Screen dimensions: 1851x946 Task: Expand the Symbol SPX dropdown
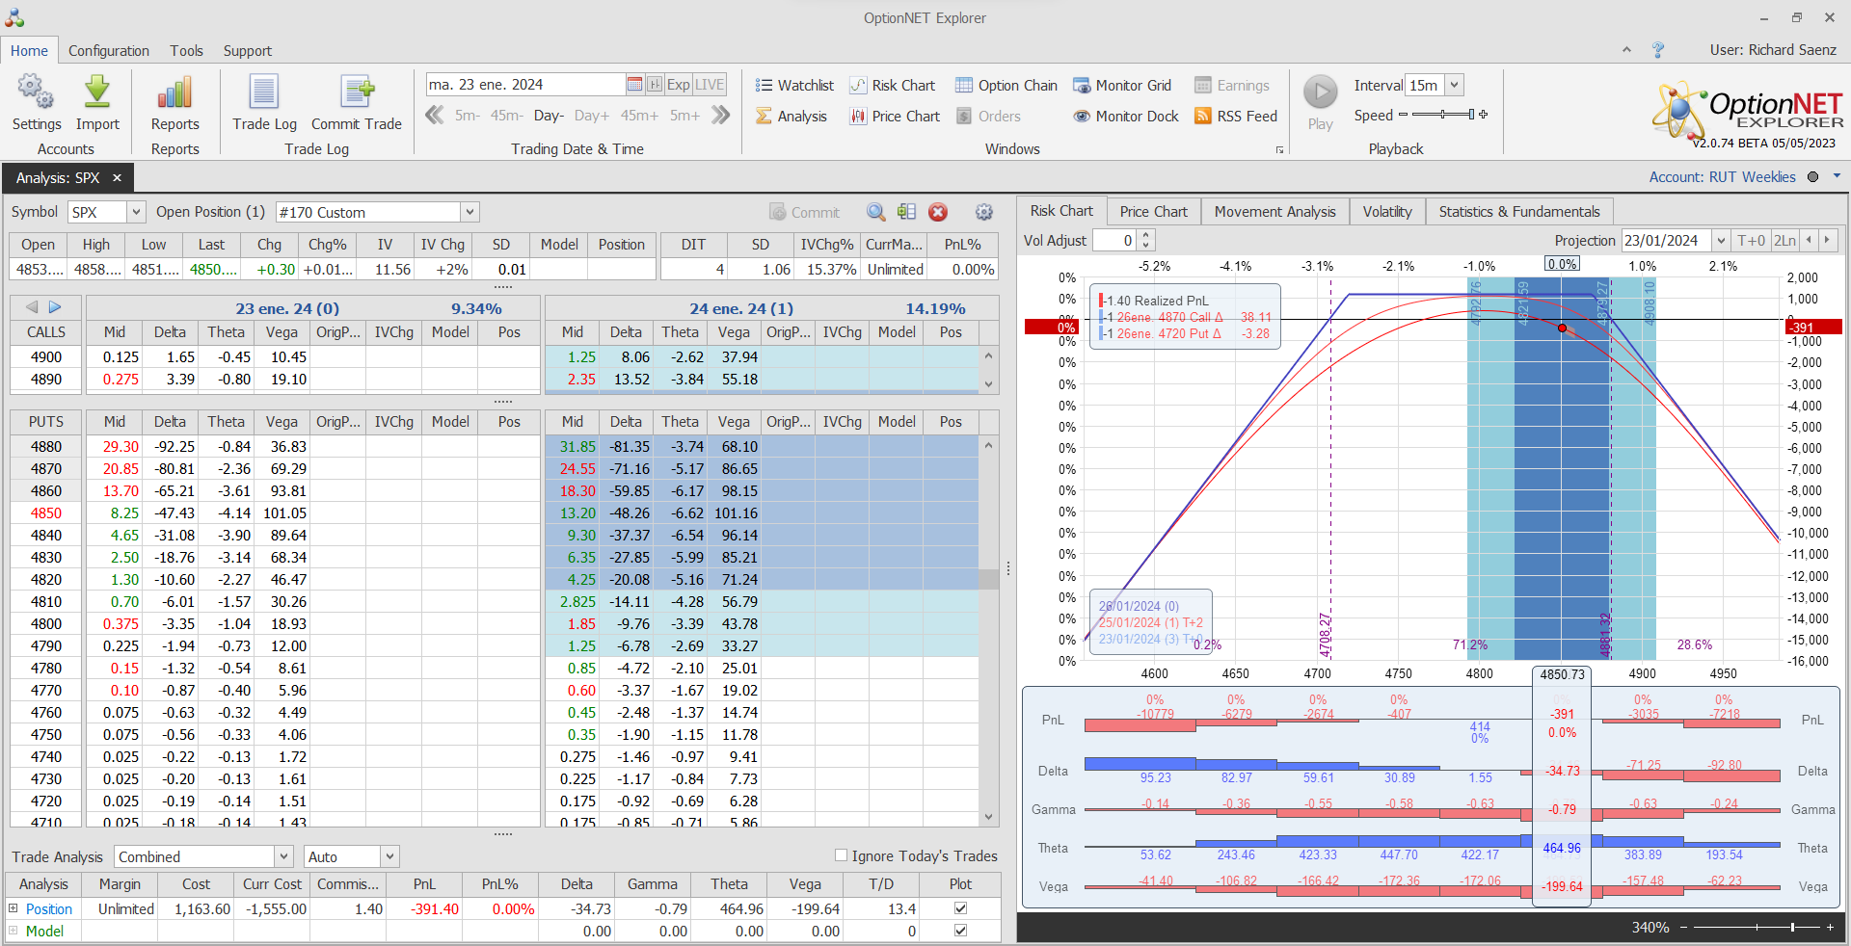(x=136, y=212)
